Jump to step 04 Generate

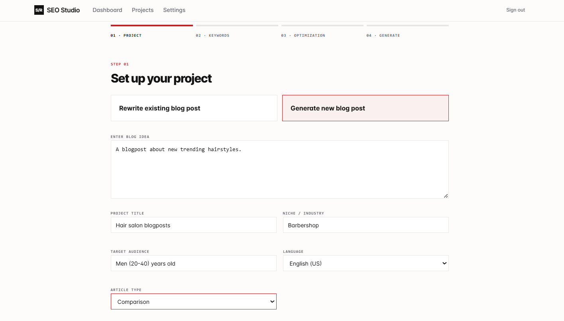coord(408,31)
